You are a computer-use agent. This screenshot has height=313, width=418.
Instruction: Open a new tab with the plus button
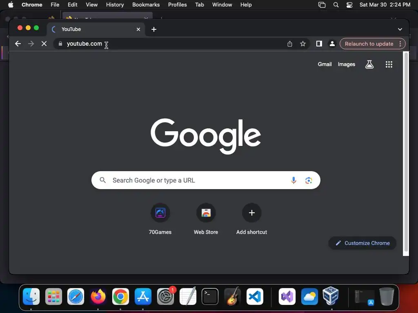point(154,29)
